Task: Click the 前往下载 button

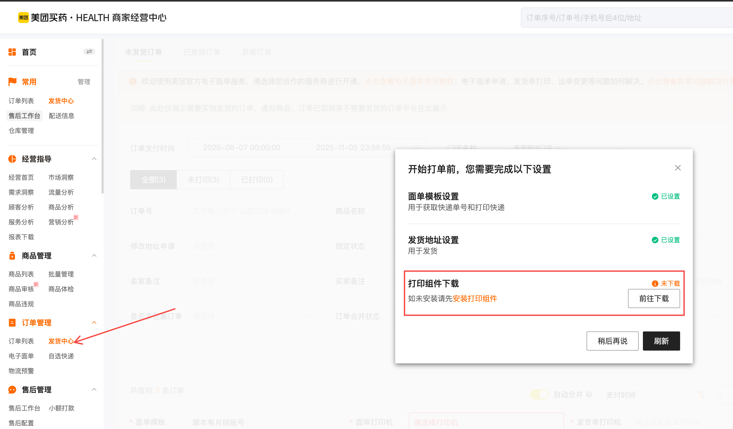Action: tap(654, 298)
